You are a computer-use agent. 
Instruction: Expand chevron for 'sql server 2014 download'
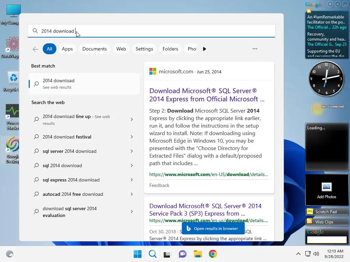tap(132, 151)
